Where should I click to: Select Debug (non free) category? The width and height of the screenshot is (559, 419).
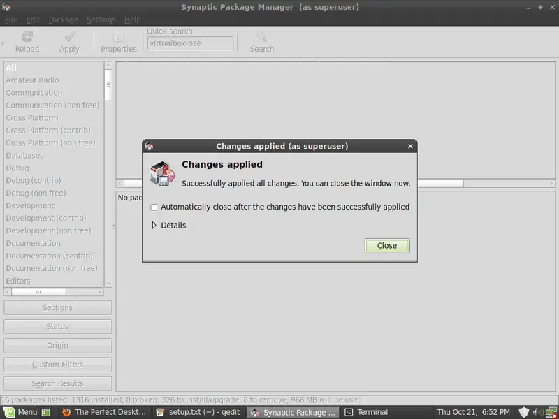click(x=54, y=193)
